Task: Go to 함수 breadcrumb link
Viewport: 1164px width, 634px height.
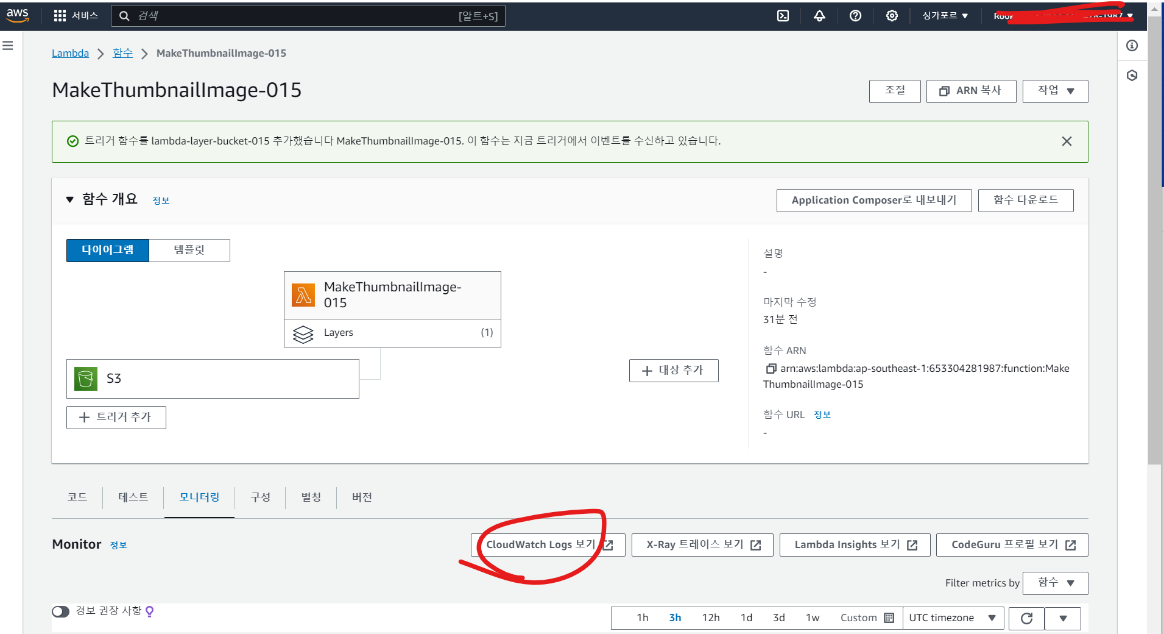Action: [x=122, y=53]
